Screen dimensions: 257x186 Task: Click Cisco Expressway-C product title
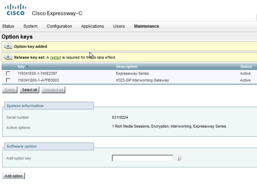click(x=57, y=13)
